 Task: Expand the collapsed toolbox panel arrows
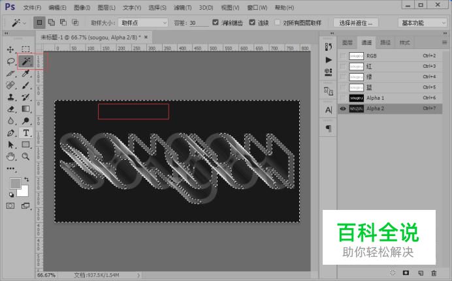coord(7,33)
